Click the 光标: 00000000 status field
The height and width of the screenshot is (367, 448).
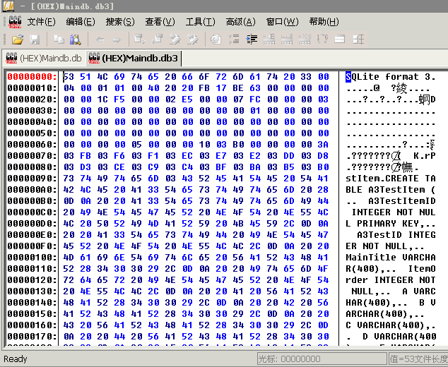322,359
